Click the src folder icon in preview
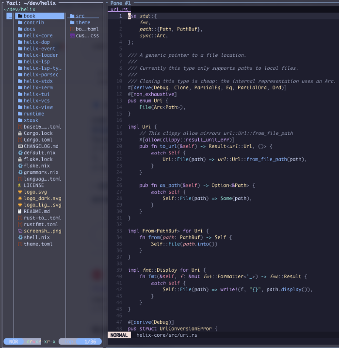This screenshot has height=348, width=339. pyautogui.click(x=72, y=16)
